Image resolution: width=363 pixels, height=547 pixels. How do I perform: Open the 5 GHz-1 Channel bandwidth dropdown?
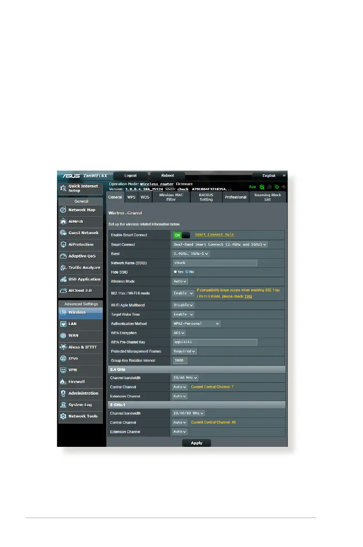(188, 413)
